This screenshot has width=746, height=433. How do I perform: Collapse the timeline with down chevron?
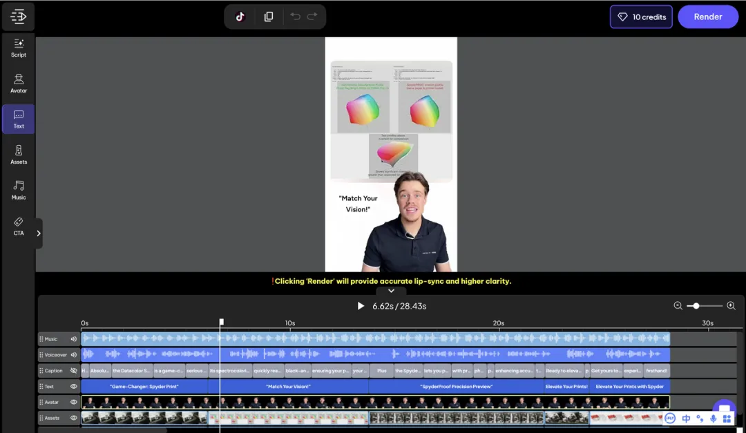(x=391, y=291)
